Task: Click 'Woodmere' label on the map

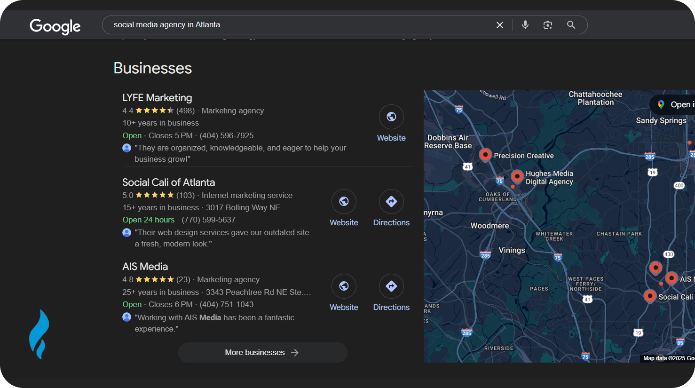Action: 490,226
